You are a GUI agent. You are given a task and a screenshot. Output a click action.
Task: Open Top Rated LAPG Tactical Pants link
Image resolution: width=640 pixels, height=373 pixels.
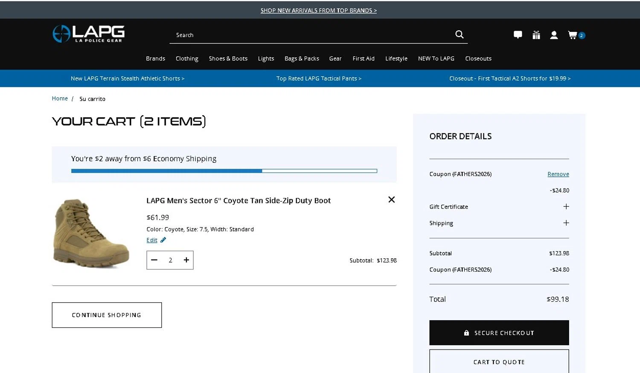[x=319, y=78]
